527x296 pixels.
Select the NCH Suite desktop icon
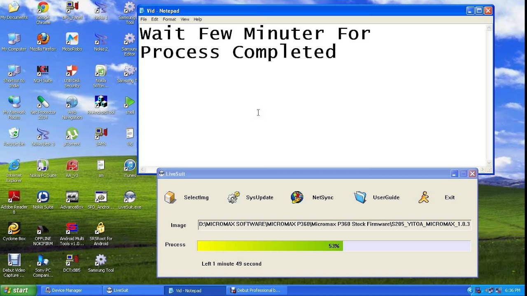[43, 74]
